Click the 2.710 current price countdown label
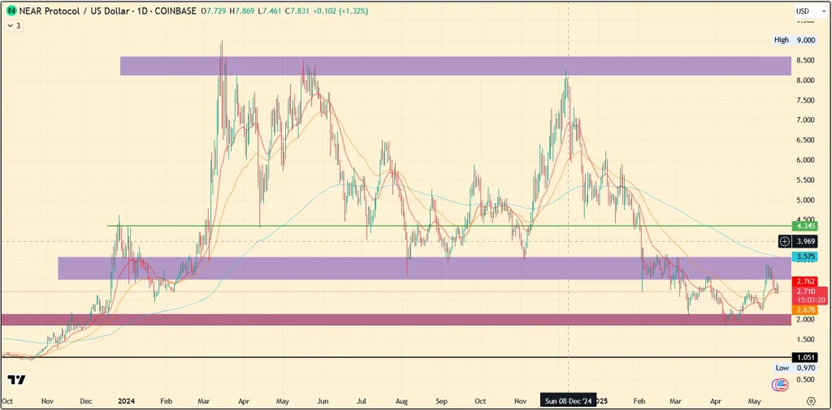Image resolution: width=832 pixels, height=410 pixels. coord(810,296)
